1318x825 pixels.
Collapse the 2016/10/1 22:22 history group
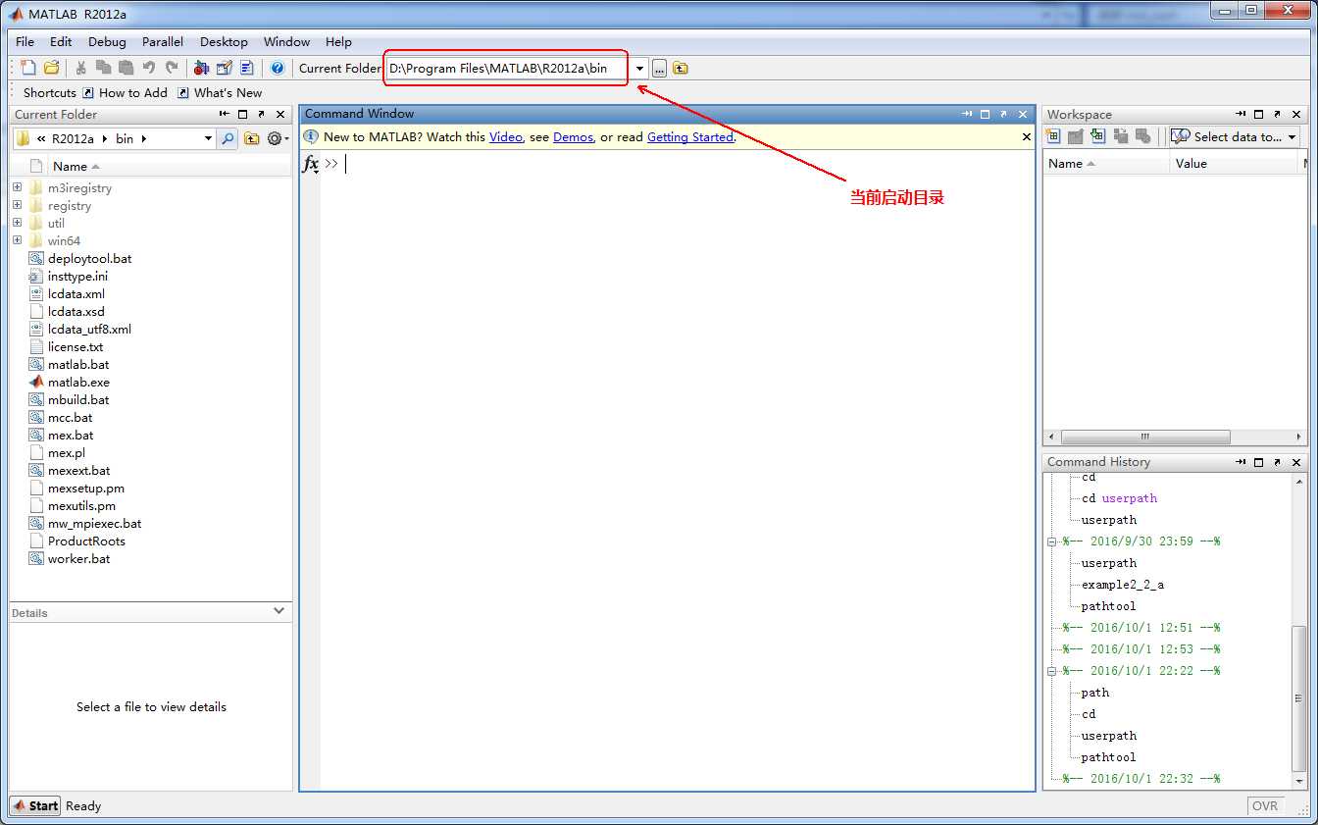pyautogui.click(x=1051, y=671)
